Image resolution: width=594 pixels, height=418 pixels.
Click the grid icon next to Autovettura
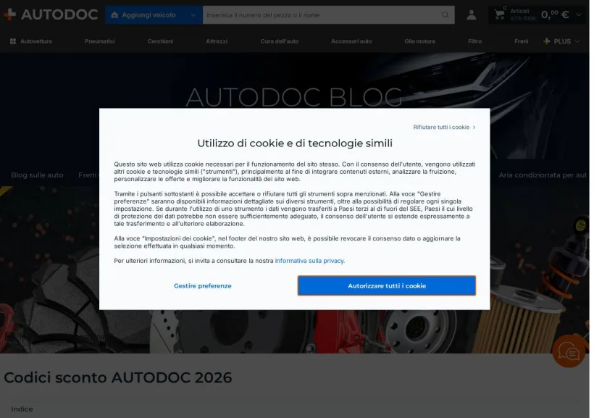(x=13, y=41)
